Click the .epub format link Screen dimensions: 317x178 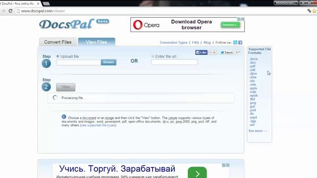254,95
